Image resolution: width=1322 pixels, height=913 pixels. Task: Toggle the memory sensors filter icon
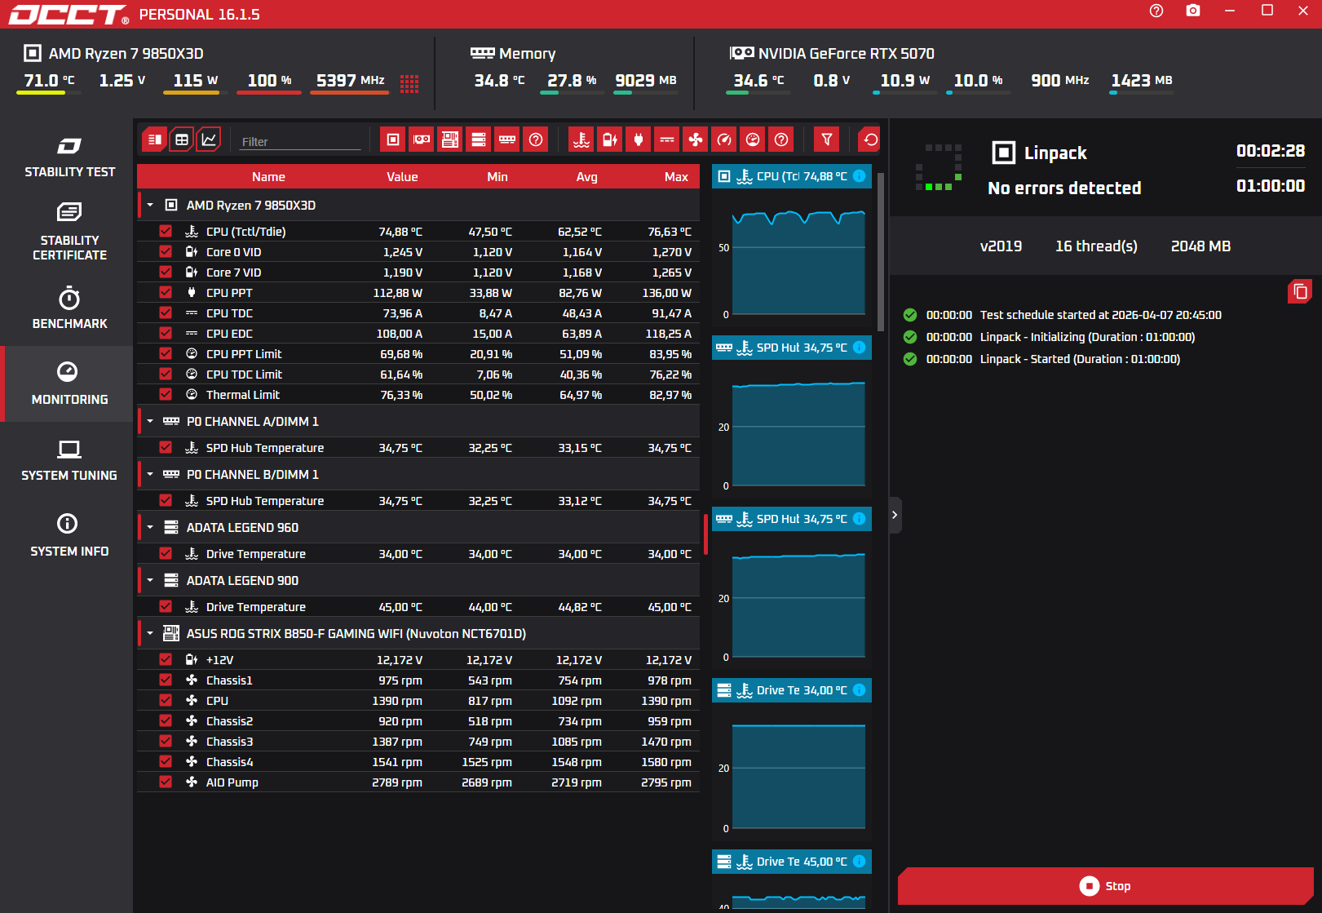[507, 140]
